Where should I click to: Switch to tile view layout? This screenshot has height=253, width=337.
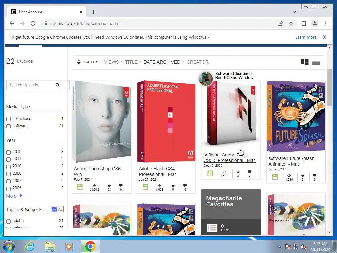(305, 62)
